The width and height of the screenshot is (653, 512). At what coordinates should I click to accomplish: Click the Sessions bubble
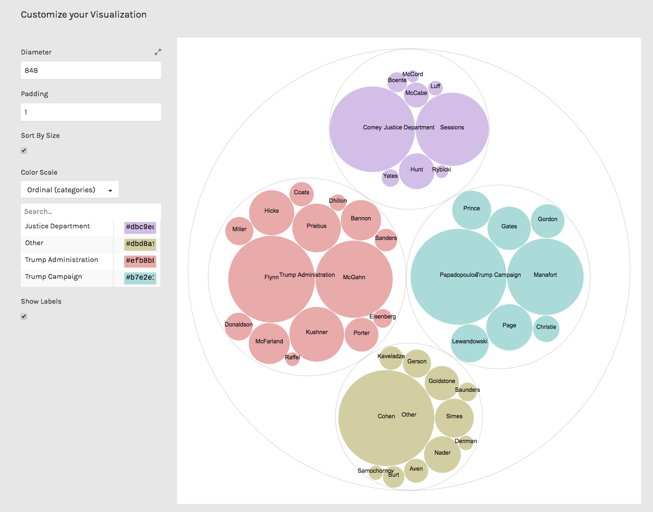click(452, 127)
